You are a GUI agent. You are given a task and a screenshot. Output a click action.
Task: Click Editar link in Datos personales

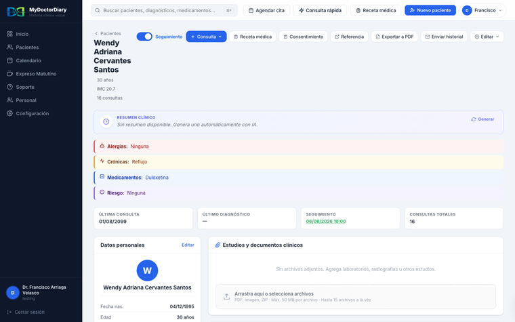click(x=188, y=245)
